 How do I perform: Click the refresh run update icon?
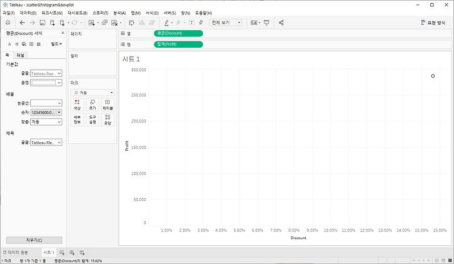[74, 22]
